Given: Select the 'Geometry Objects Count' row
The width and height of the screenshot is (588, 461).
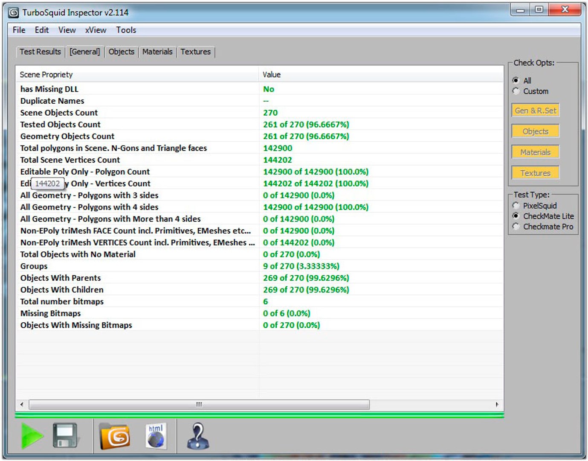Looking at the screenshot, I should [x=260, y=136].
